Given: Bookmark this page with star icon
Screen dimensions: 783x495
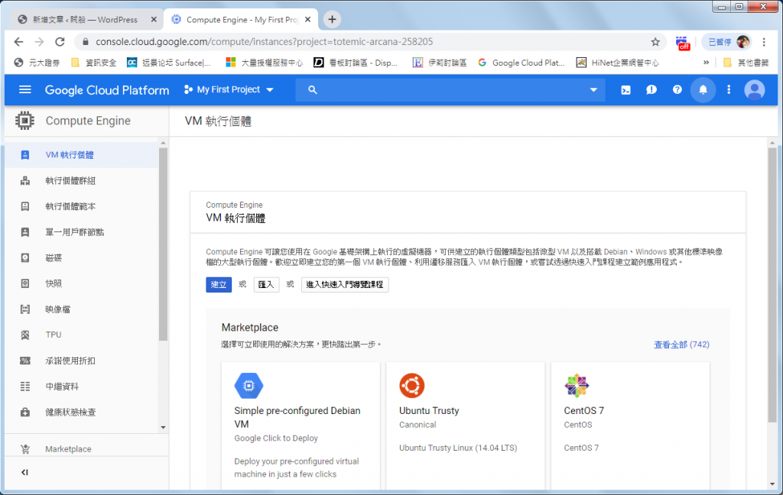Looking at the screenshot, I should pos(655,42).
